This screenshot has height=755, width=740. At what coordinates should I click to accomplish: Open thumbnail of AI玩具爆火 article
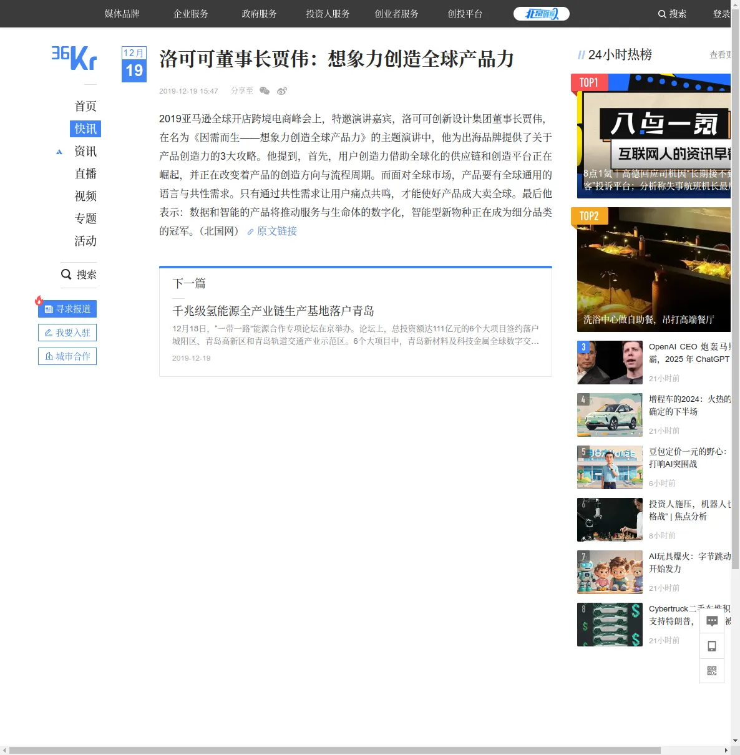pos(610,572)
